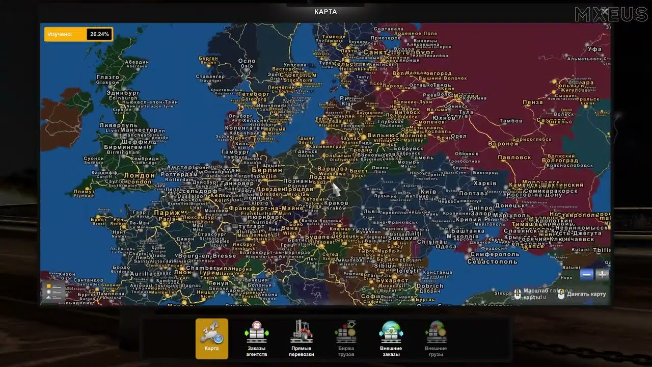This screenshot has width=652, height=367.
Task: Open Внешние грузы external cargo
Action: tap(436, 338)
